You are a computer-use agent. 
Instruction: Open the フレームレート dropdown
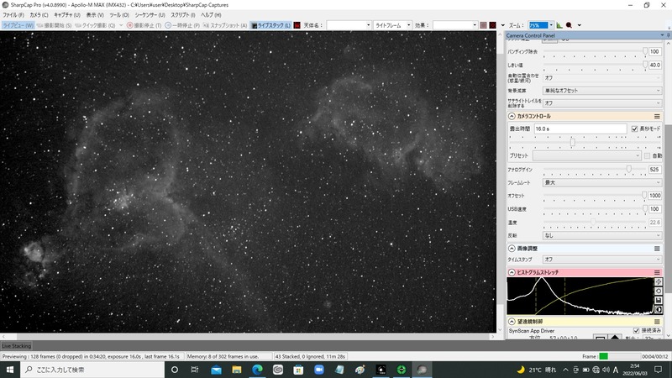click(x=602, y=182)
